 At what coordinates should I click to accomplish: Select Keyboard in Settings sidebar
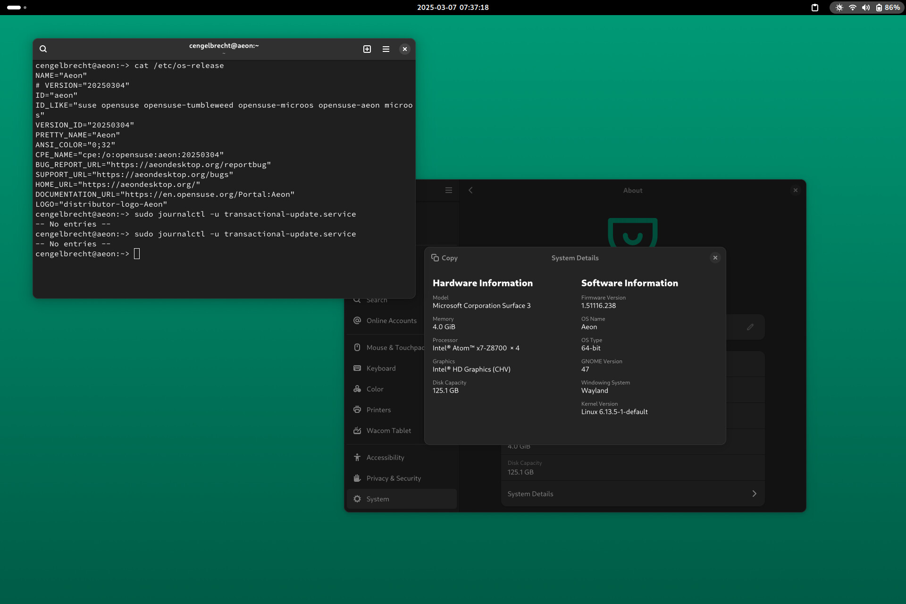386,368
